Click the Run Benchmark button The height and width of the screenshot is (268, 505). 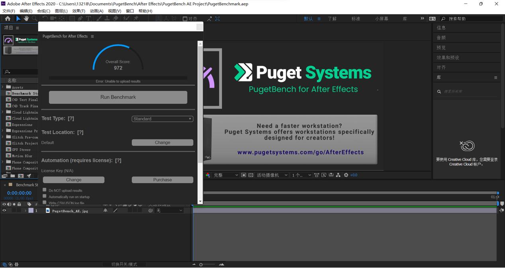(x=118, y=97)
